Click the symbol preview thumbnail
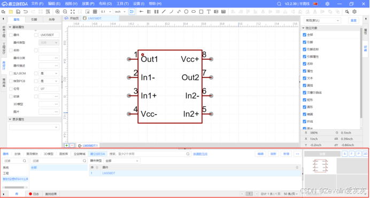 (x=320, y=166)
